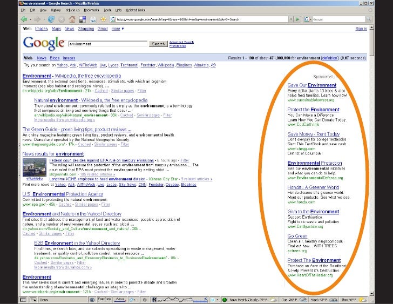
Task: Click the Cached link for the Wikipedia Environment result
Action: coord(101,91)
